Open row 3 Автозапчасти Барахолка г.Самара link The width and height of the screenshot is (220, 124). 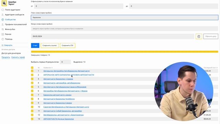(x=58, y=79)
